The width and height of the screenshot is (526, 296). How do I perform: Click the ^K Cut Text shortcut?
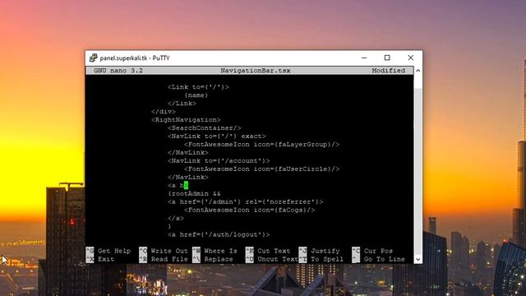click(x=268, y=251)
